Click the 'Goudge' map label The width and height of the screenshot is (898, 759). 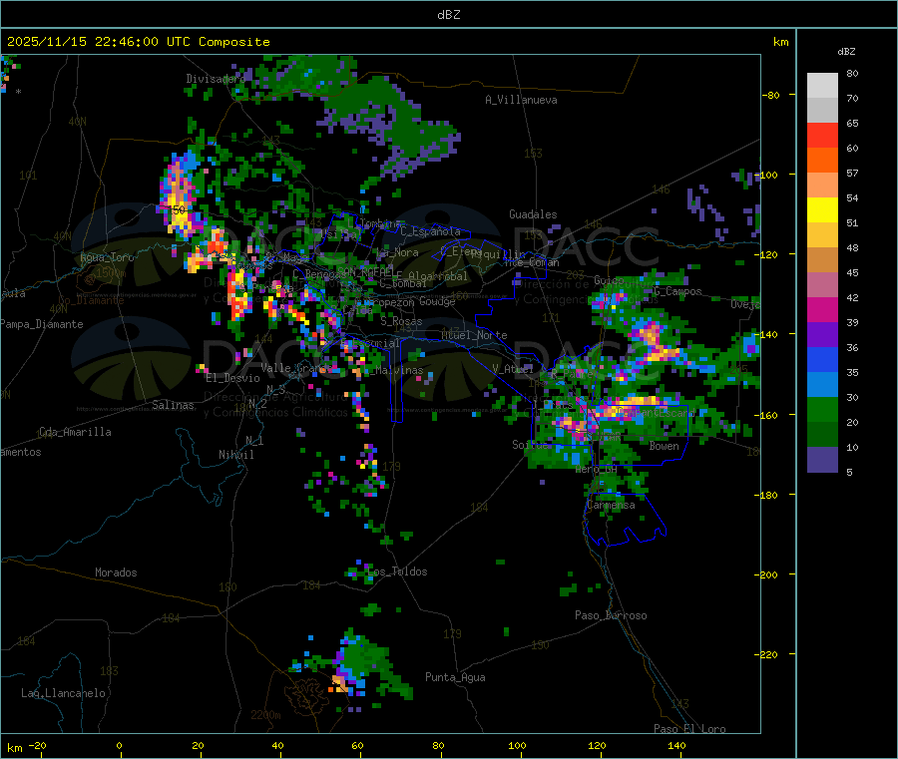pyautogui.click(x=437, y=301)
